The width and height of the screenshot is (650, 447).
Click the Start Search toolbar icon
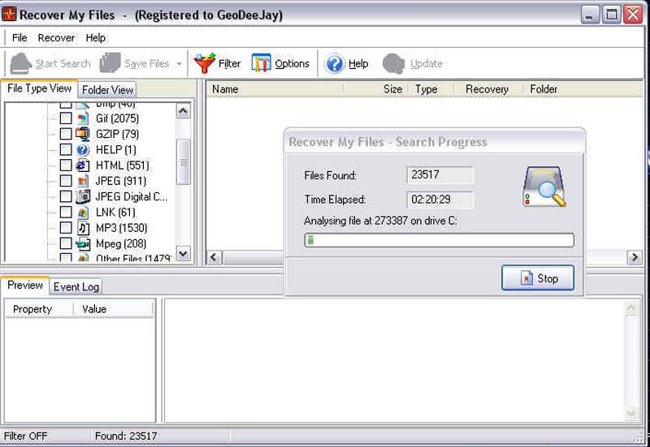[20, 63]
